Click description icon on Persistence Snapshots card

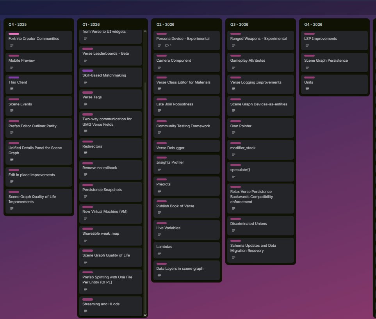click(x=86, y=197)
